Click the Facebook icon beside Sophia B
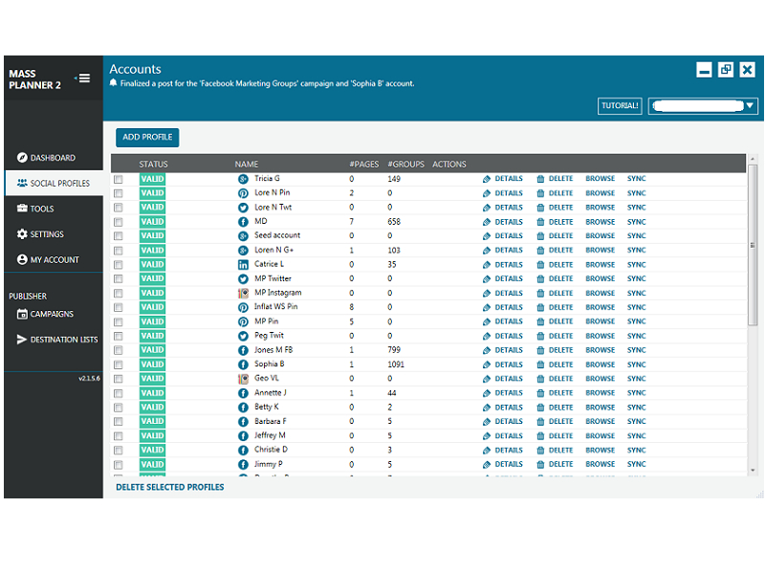This screenshot has width=765, height=574. pyautogui.click(x=243, y=364)
